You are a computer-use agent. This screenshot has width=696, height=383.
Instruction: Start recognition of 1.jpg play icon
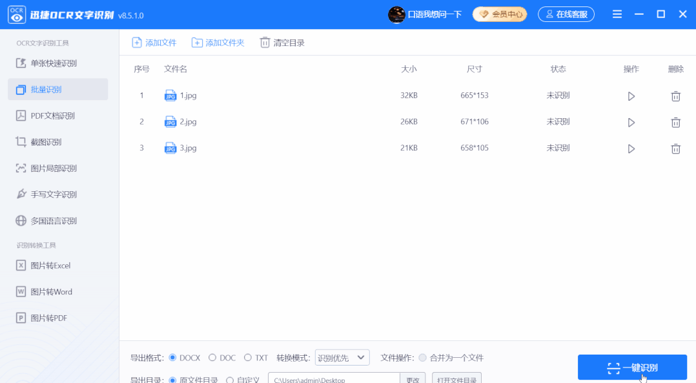tap(631, 96)
